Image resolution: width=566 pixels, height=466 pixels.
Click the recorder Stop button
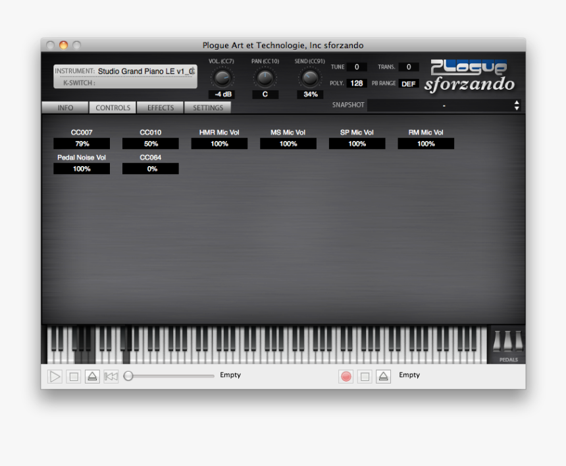click(365, 376)
